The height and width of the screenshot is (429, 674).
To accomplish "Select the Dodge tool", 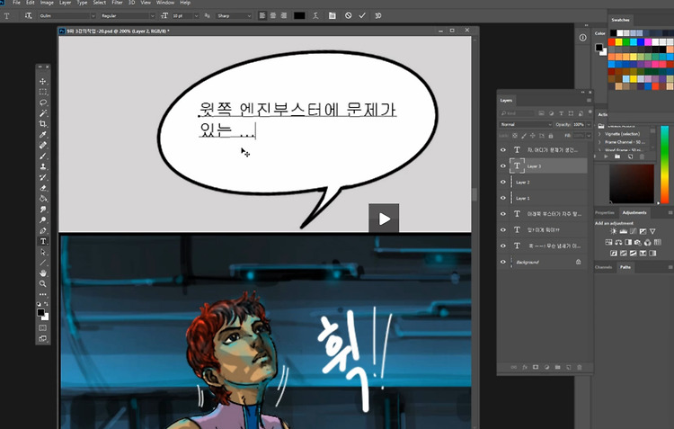I will pyautogui.click(x=43, y=219).
